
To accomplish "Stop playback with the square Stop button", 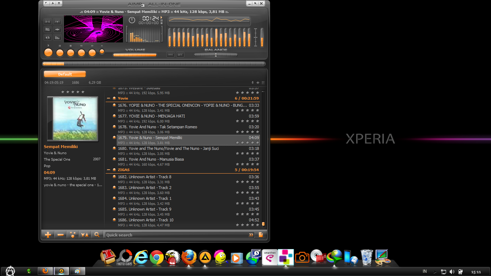I will click(70, 53).
